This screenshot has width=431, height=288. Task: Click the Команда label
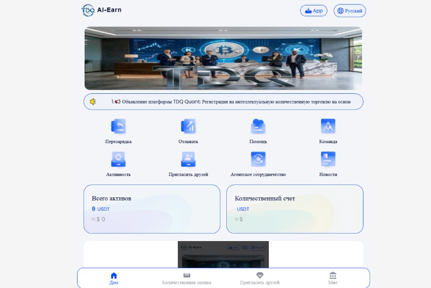point(328,141)
